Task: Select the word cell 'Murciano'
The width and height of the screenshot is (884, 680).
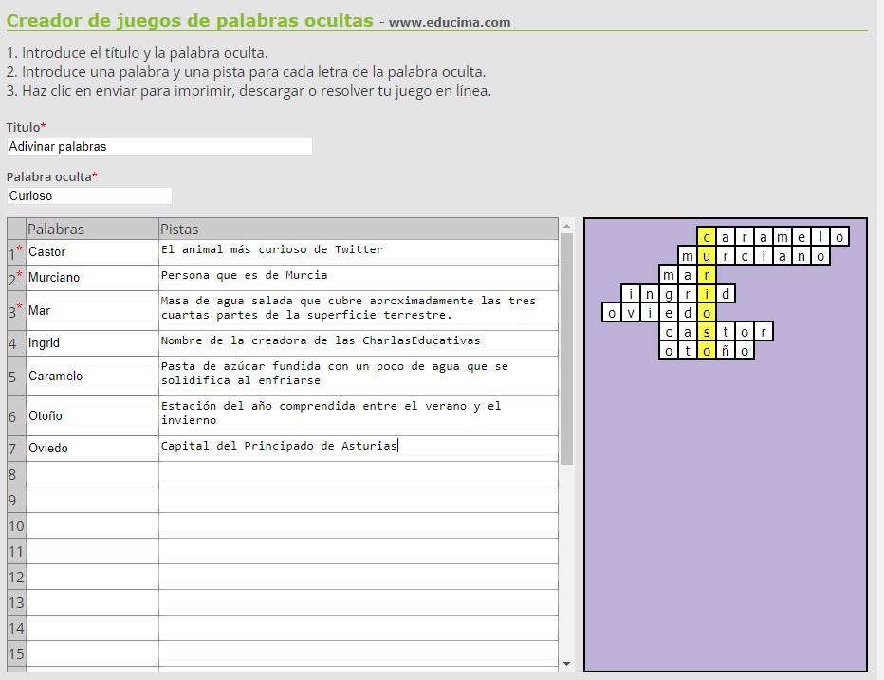Action: (92, 278)
